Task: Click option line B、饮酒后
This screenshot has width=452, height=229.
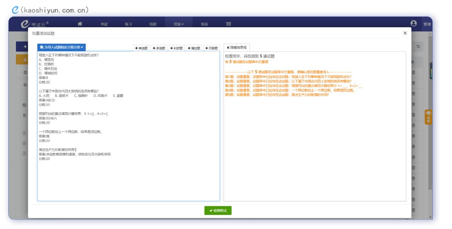Action: 46,64
